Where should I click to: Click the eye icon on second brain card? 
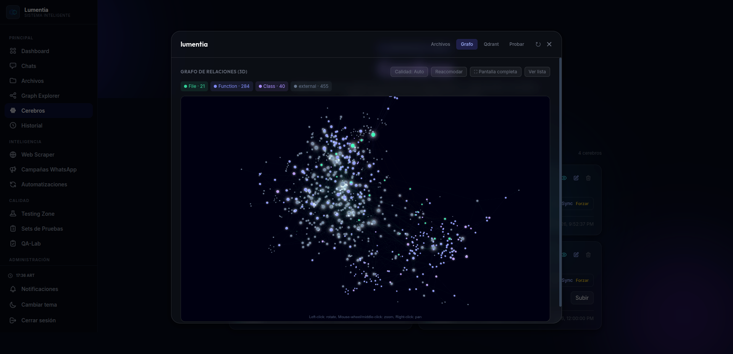click(x=564, y=255)
